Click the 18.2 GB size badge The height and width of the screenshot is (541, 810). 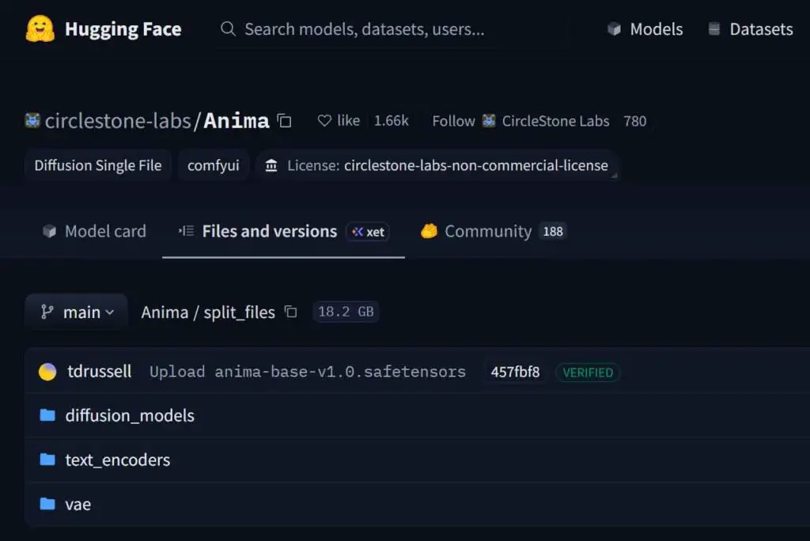pos(346,312)
